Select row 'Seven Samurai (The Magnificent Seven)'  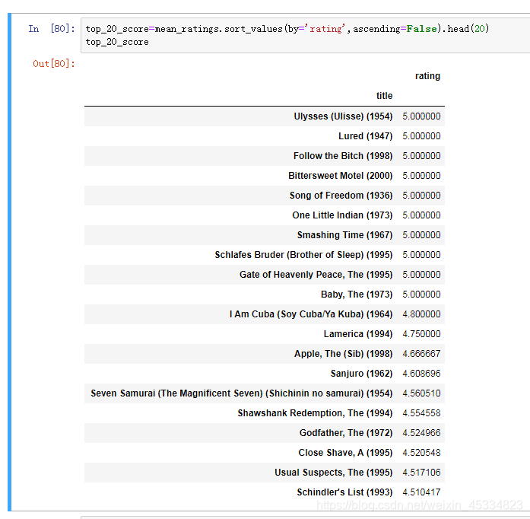click(x=265, y=393)
